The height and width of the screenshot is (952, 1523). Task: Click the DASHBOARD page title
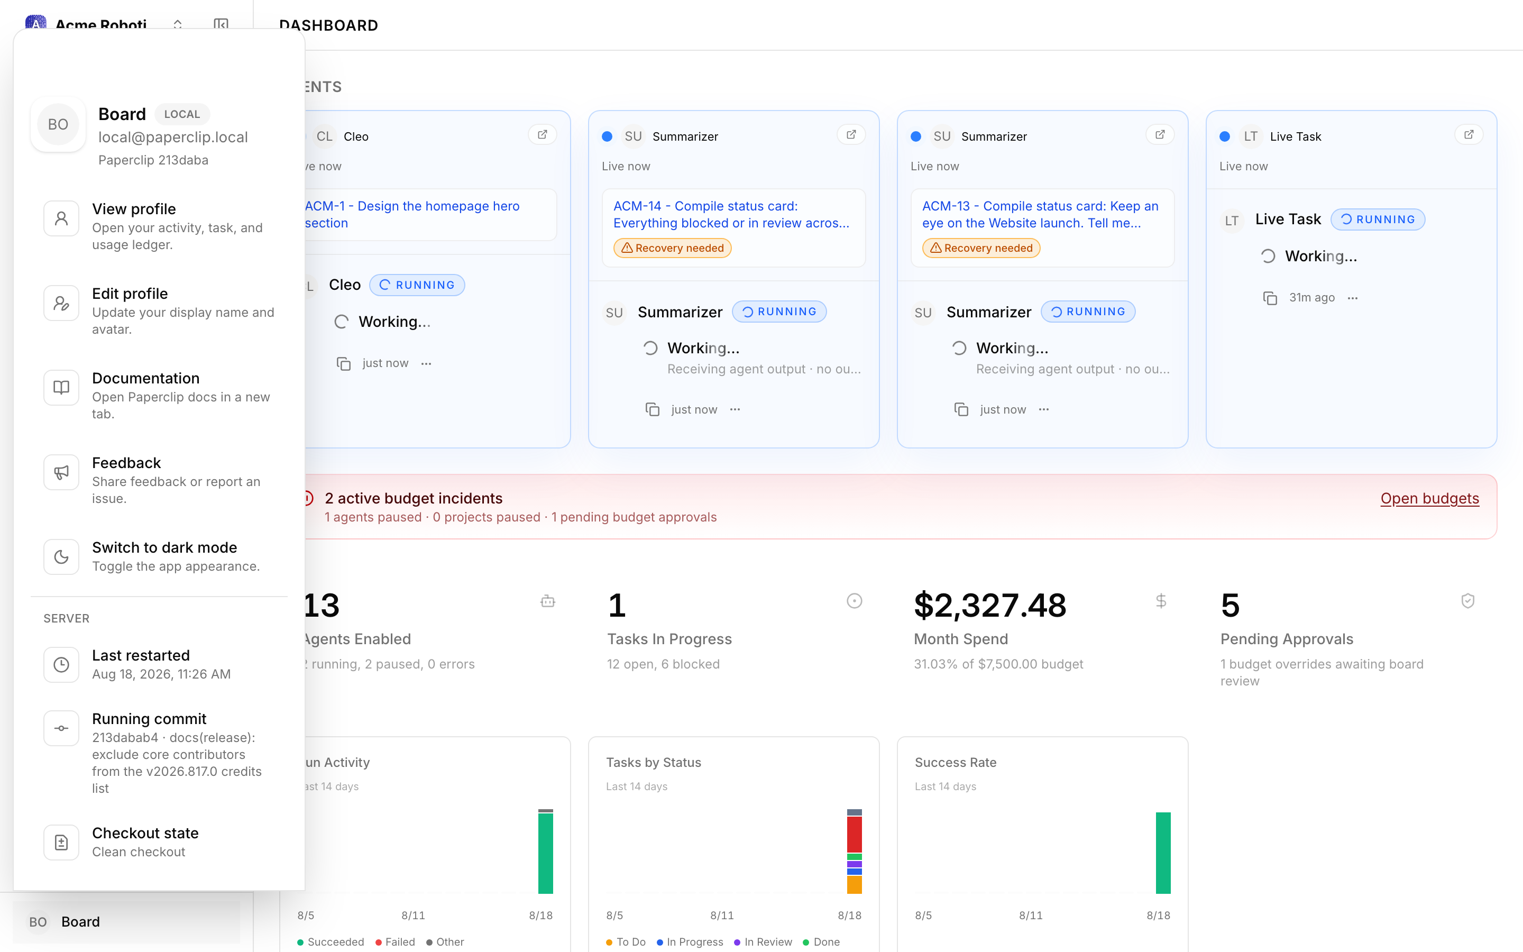tap(328, 25)
